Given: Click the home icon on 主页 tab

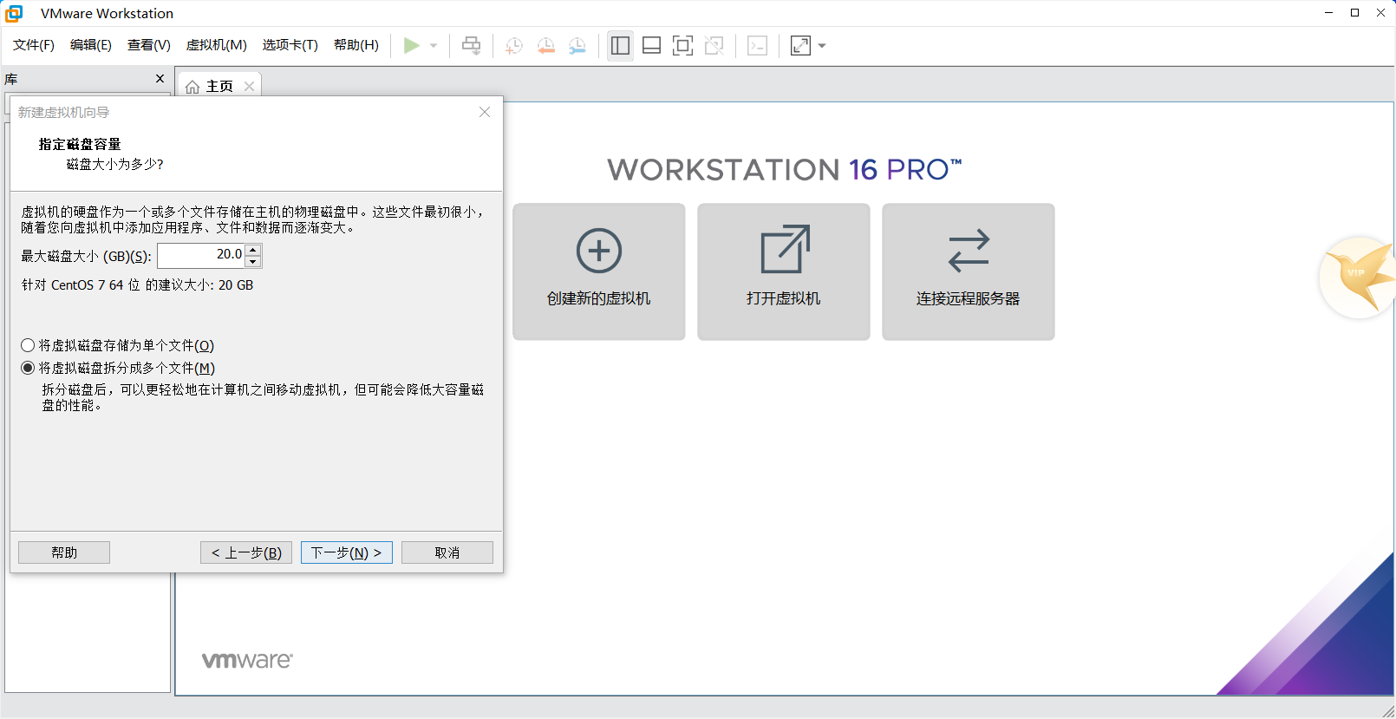Looking at the screenshot, I should (192, 87).
